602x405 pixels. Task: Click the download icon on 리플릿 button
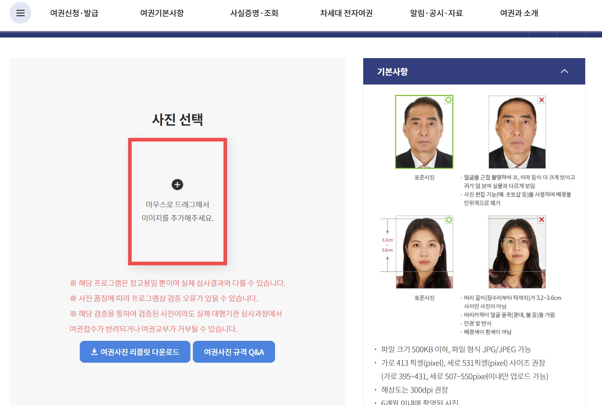[x=94, y=352]
